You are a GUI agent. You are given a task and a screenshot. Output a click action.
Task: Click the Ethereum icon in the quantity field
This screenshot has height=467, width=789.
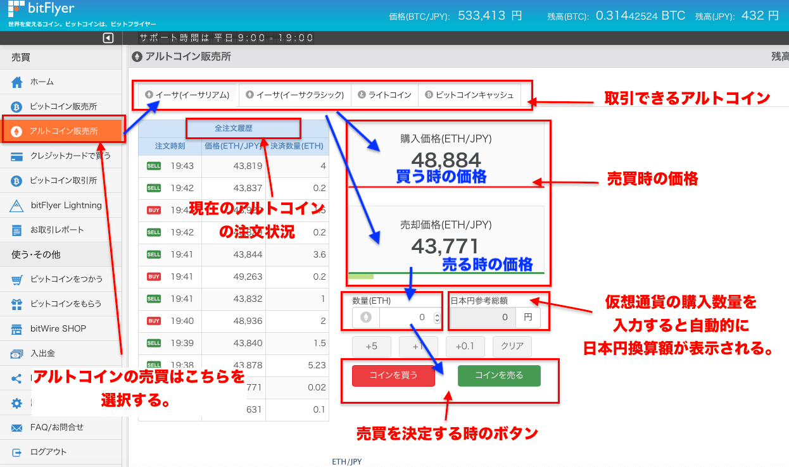366,317
